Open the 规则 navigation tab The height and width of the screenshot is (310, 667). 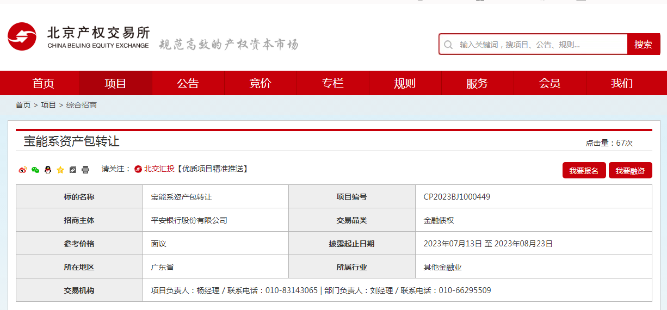tap(405, 83)
